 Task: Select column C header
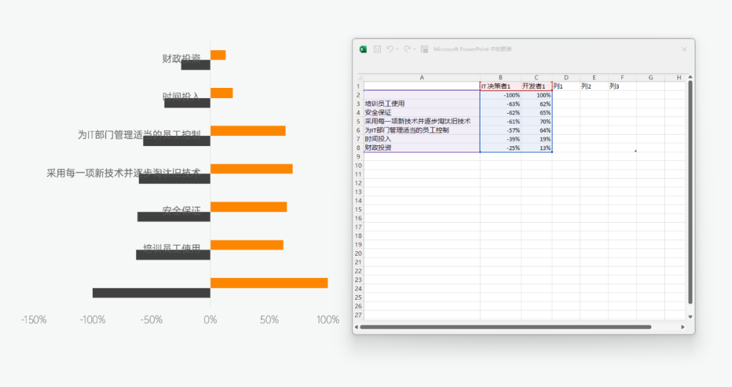tap(536, 77)
